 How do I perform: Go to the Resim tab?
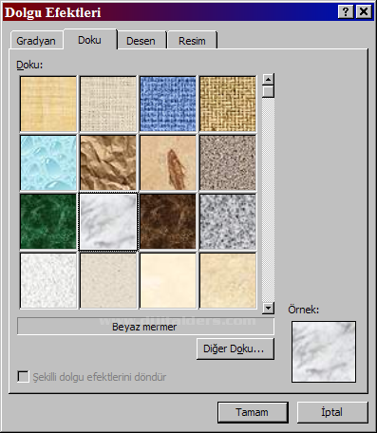pos(192,41)
